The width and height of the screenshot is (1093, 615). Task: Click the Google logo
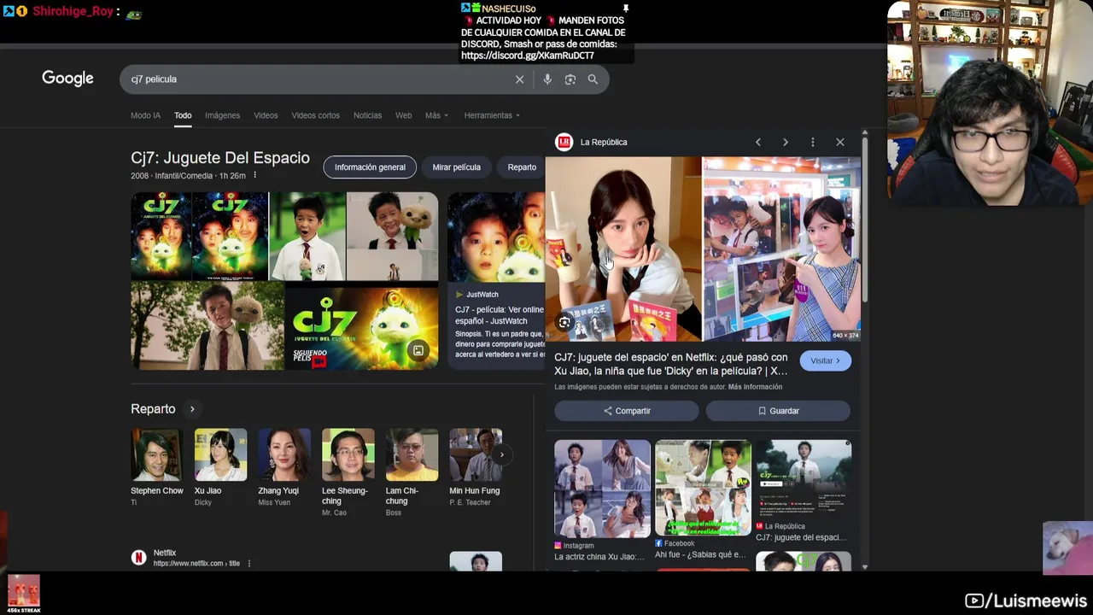[x=67, y=79]
